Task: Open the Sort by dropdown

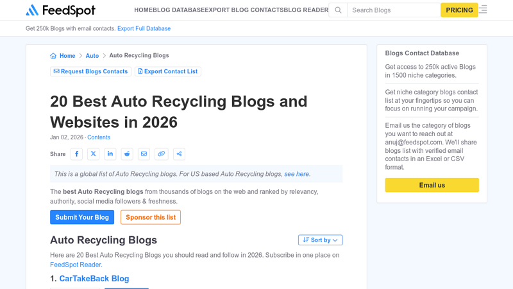Action: pos(320,240)
